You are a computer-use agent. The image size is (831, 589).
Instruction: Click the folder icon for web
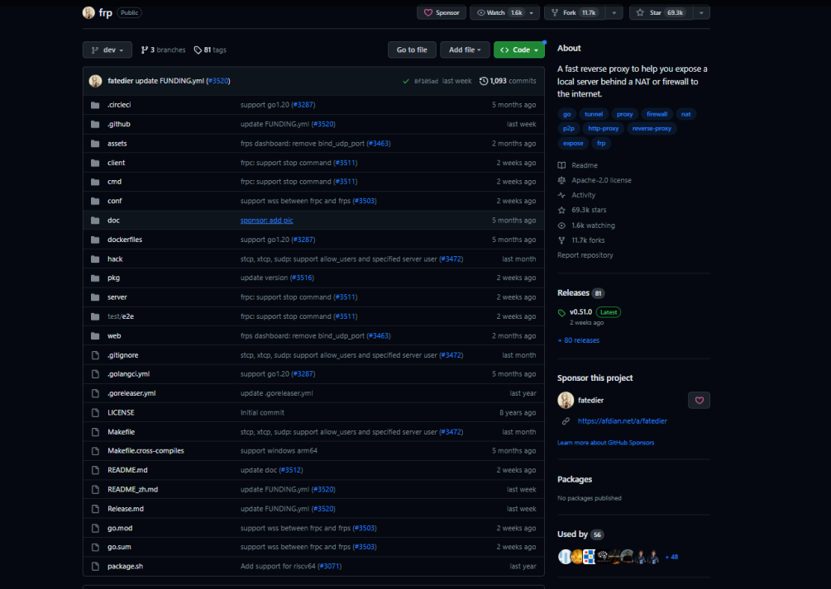[x=95, y=336]
